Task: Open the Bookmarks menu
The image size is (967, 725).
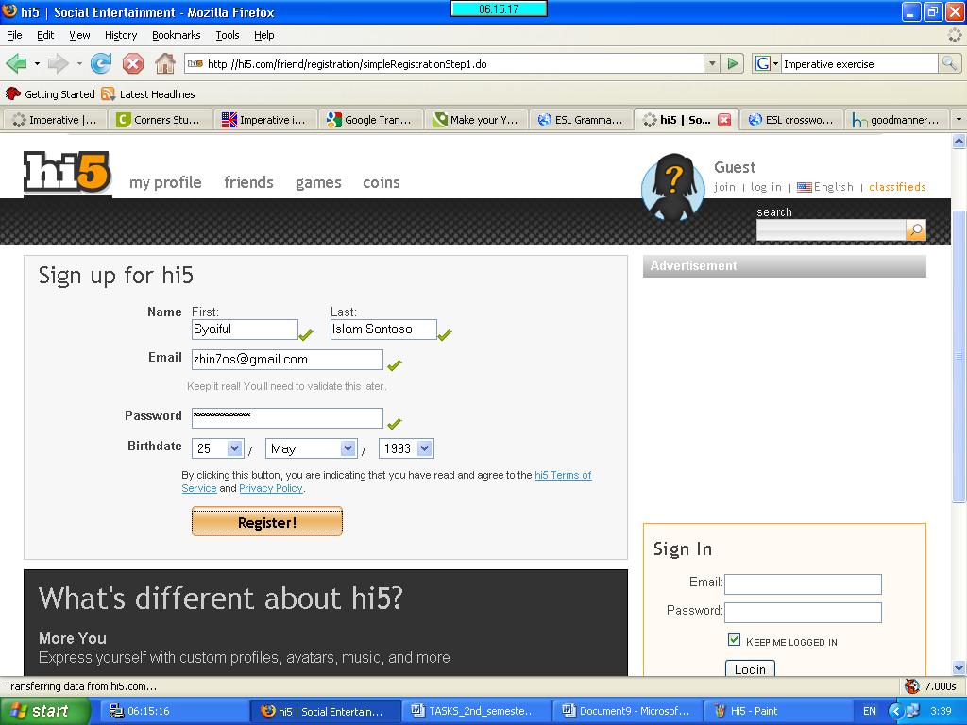Action: (177, 35)
